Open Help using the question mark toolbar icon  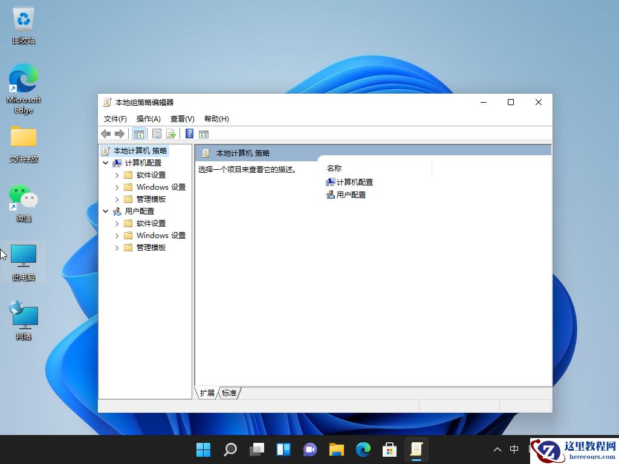pyautogui.click(x=190, y=134)
